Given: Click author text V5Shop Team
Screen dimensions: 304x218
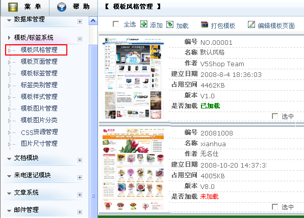Looking at the screenshot, I should point(222,64).
